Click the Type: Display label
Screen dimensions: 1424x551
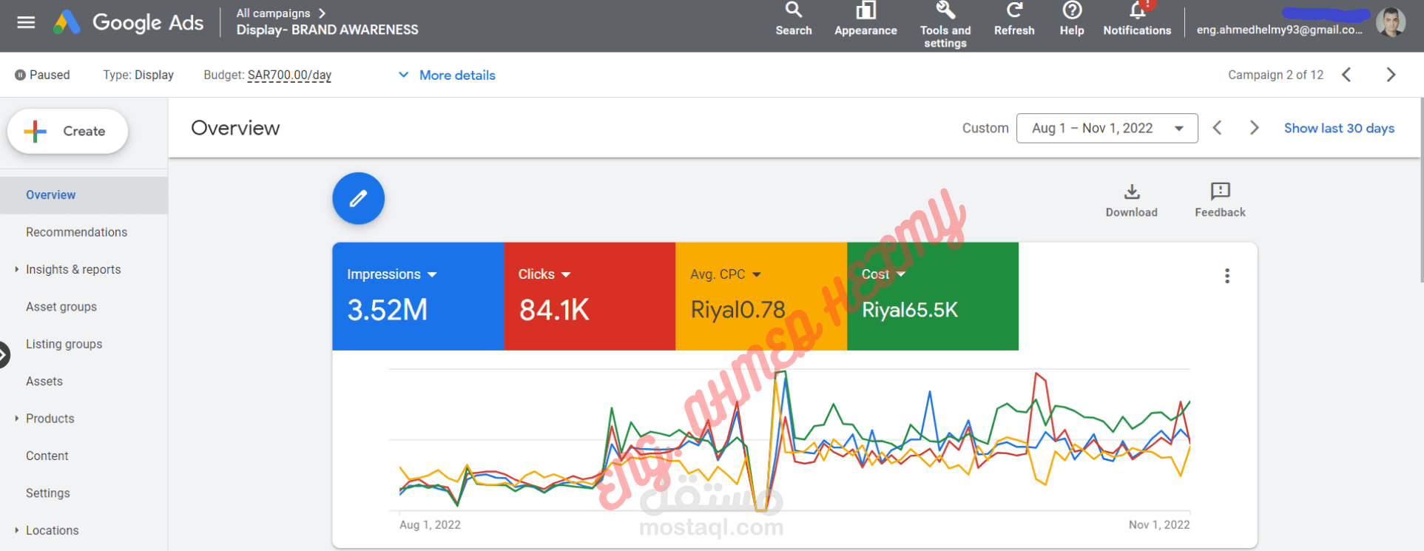pos(138,75)
